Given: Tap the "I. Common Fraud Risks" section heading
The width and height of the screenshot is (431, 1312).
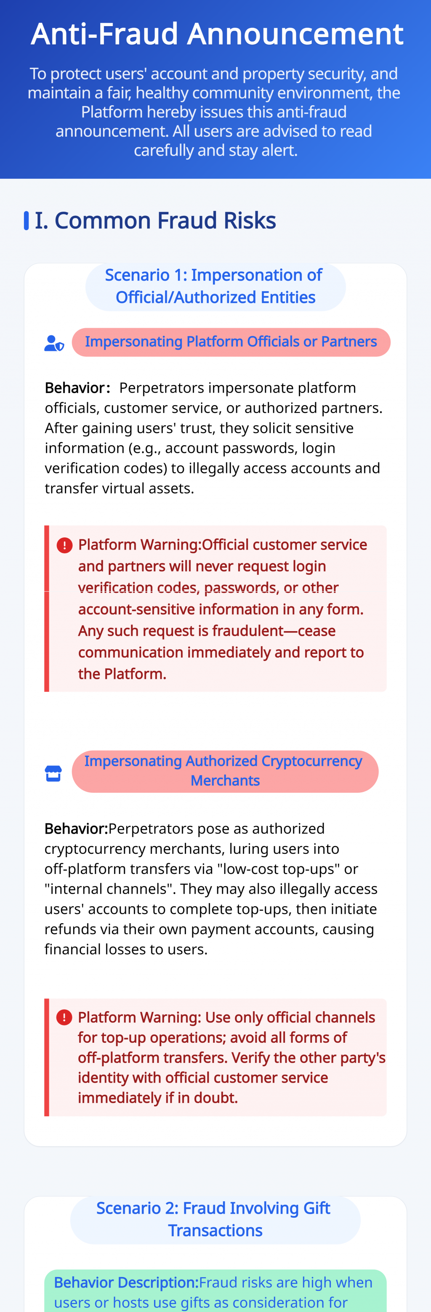Looking at the screenshot, I should 155,220.
